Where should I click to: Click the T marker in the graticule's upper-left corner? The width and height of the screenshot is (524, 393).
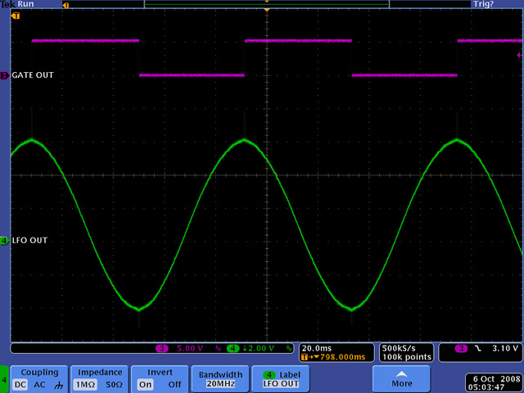click(16, 16)
